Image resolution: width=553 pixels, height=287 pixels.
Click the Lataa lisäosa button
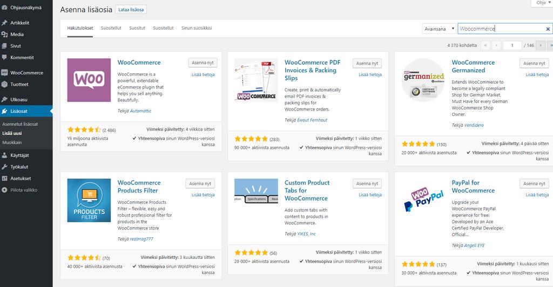tap(131, 10)
